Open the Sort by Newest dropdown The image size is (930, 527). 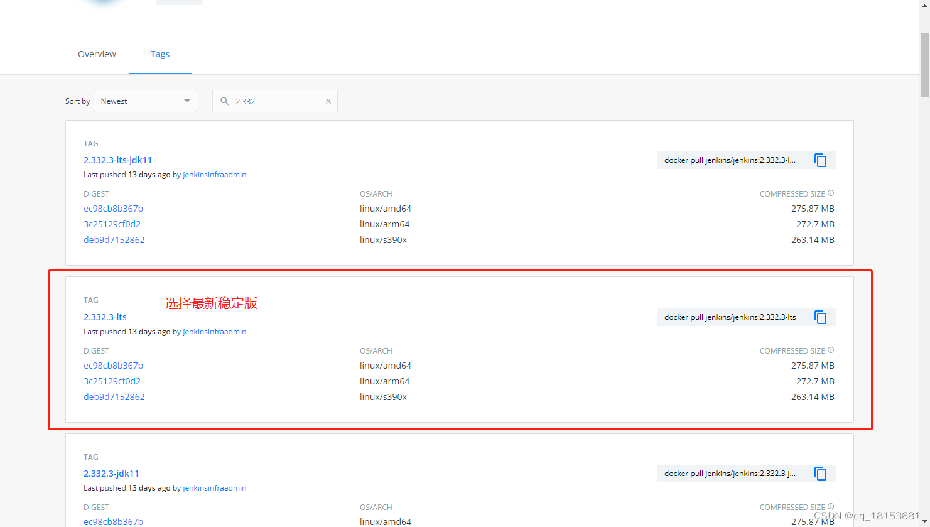pos(145,101)
